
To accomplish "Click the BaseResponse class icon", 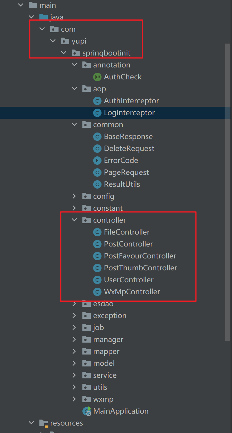I will [x=97, y=137].
